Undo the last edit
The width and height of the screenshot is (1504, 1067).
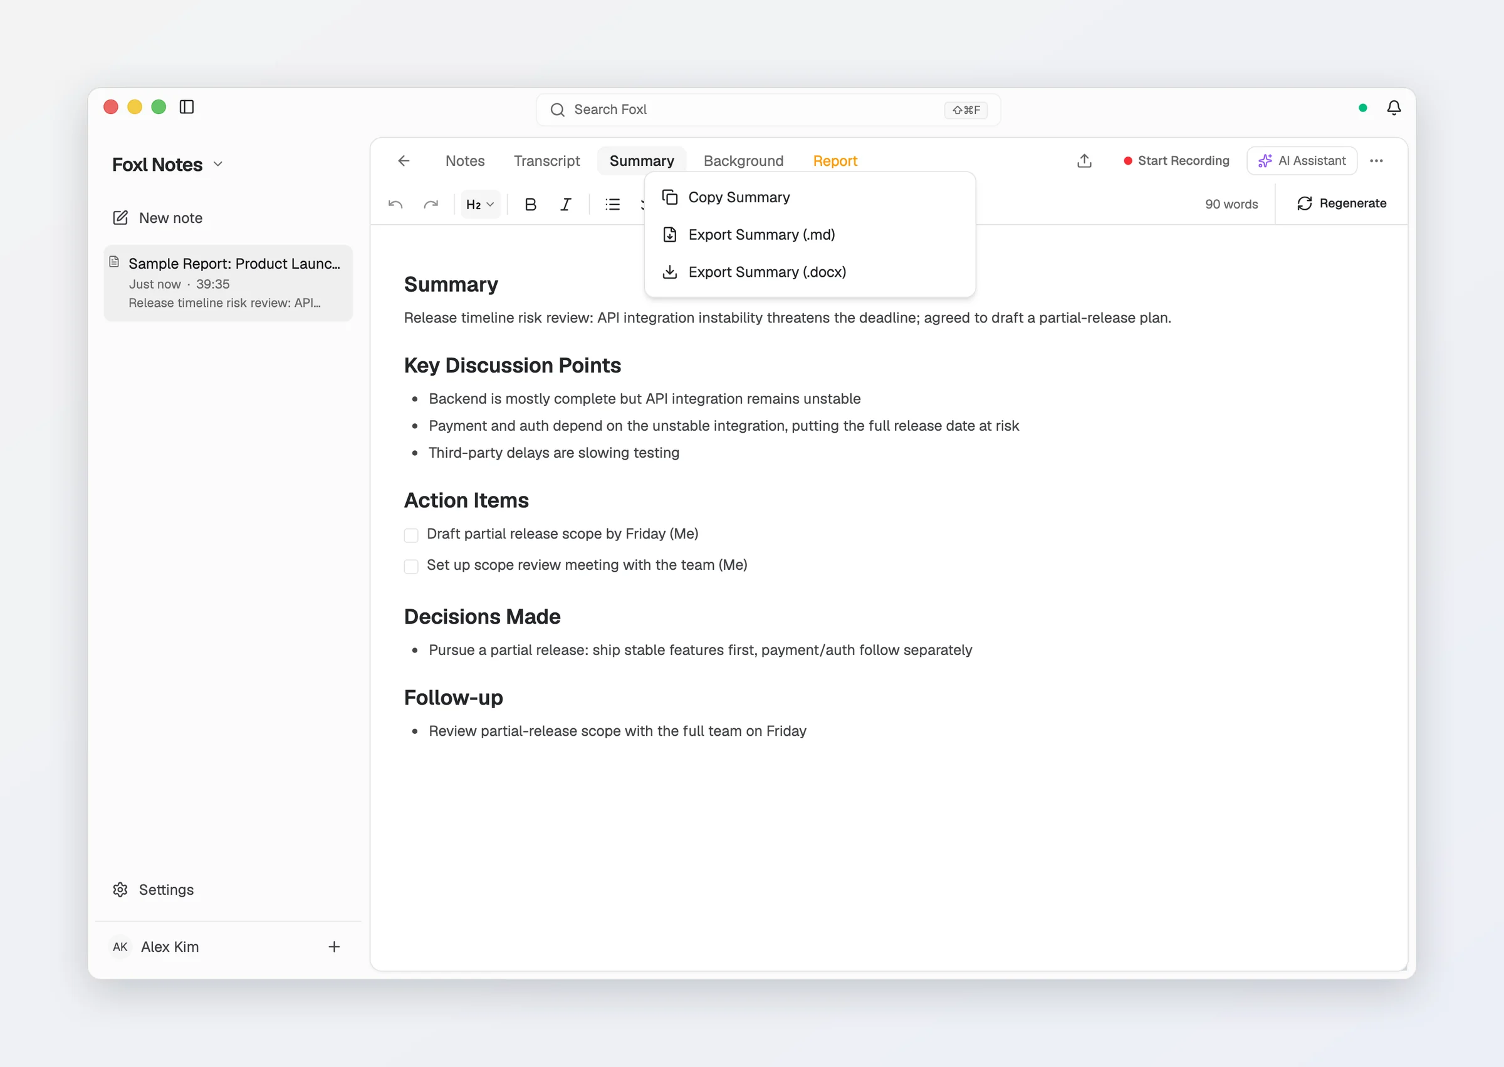point(395,204)
